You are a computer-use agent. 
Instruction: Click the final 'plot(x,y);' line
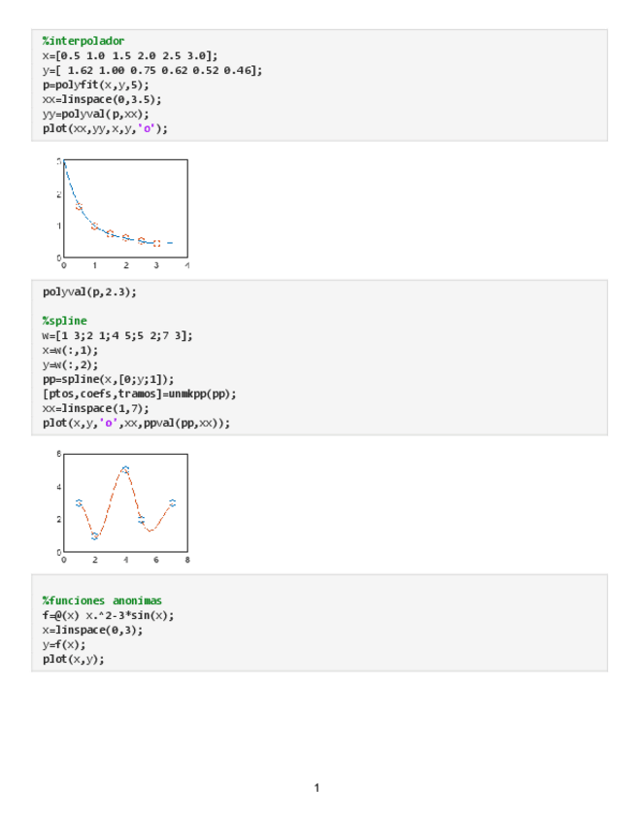point(73,659)
